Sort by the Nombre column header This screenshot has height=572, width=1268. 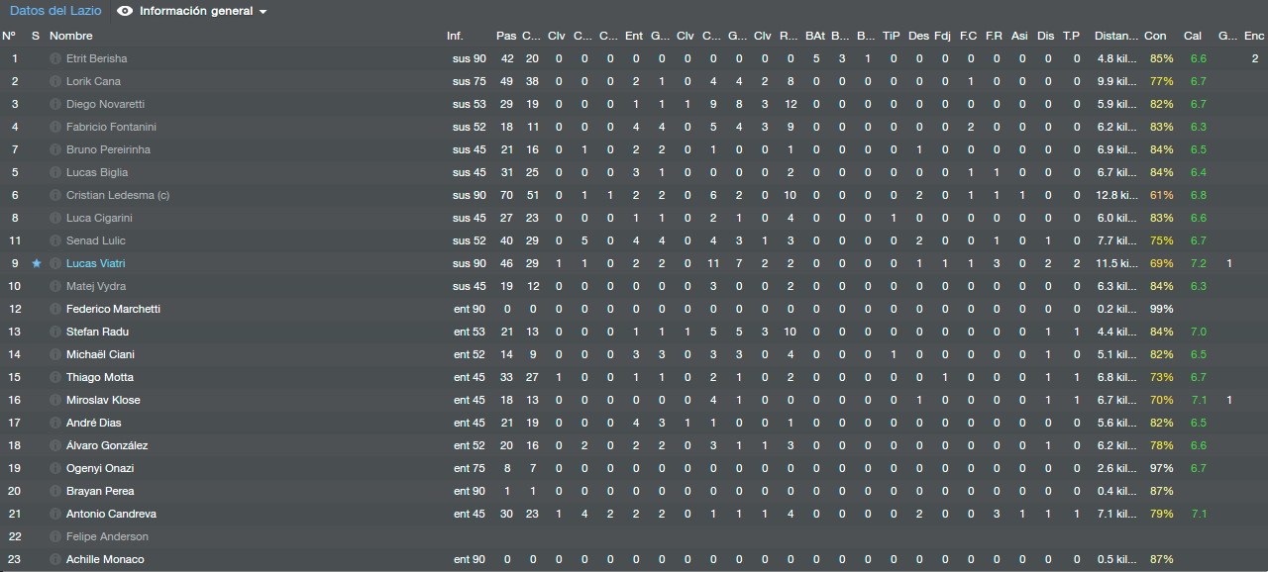(x=70, y=36)
